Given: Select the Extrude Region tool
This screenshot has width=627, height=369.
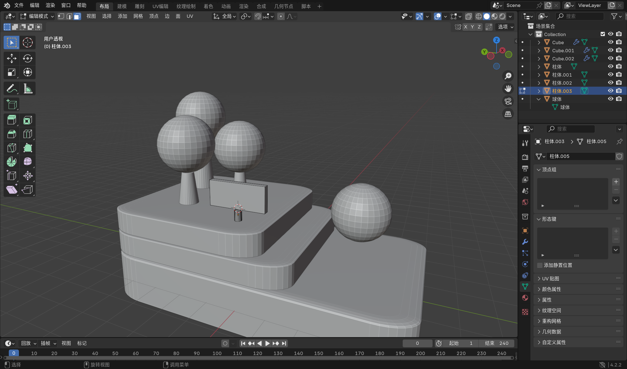Looking at the screenshot, I should (x=11, y=120).
